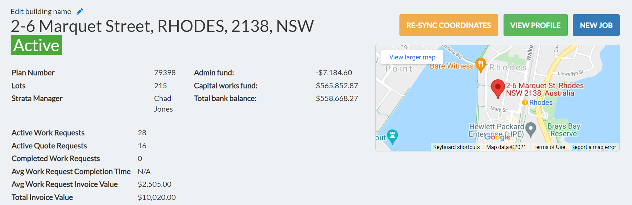Click the red location pin on map
The image size is (632, 205).
[x=498, y=87]
